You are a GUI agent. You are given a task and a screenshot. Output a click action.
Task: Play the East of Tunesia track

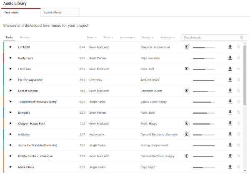tap(10, 91)
